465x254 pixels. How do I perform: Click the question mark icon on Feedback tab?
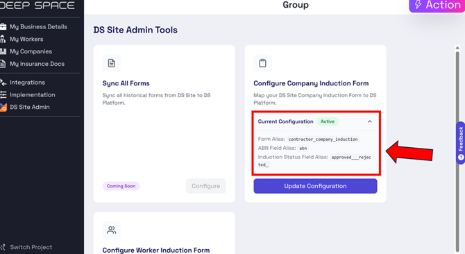tap(461, 158)
